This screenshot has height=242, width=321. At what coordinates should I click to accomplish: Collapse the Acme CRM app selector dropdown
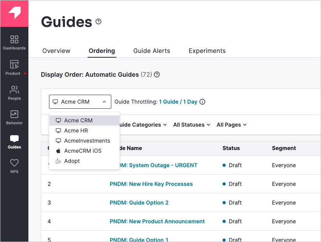tap(80, 101)
